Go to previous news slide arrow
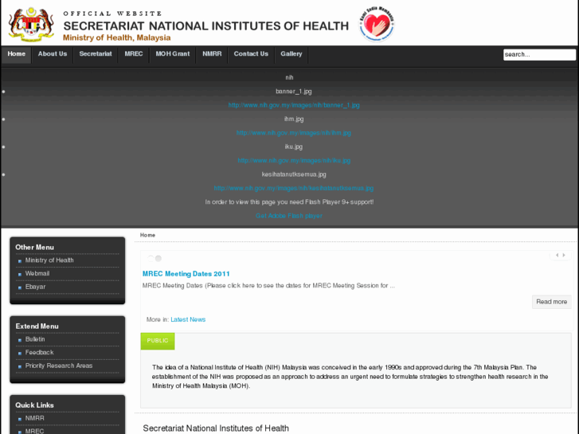Image resolution: width=579 pixels, height=434 pixels. pos(557,255)
